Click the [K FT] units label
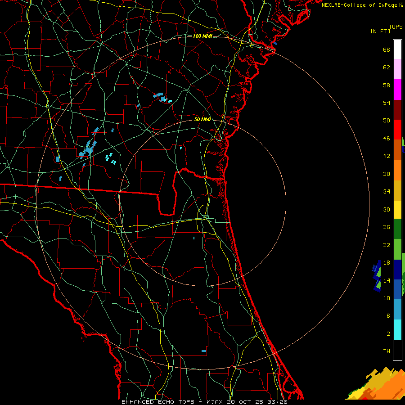The image size is (405, 405). click(380, 31)
